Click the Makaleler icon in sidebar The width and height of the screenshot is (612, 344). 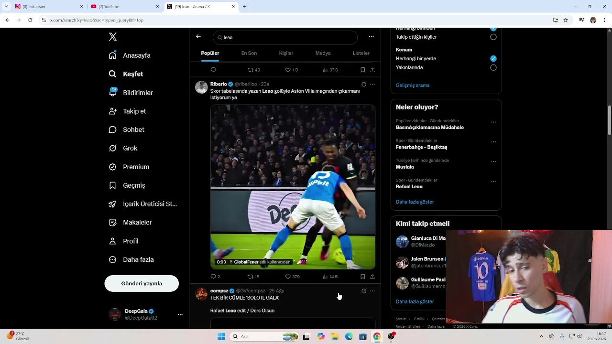113,223
